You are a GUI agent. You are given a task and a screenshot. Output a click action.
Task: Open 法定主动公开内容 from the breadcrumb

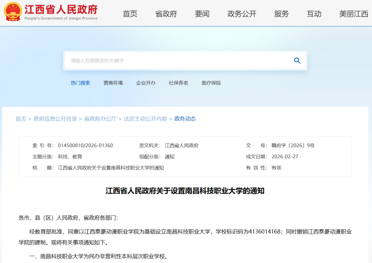(x=144, y=119)
